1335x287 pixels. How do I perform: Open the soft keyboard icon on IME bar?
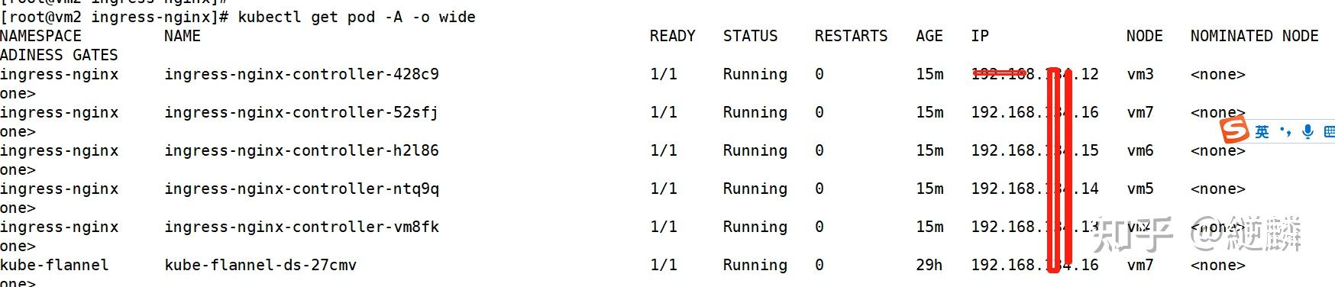pyautogui.click(x=1330, y=132)
